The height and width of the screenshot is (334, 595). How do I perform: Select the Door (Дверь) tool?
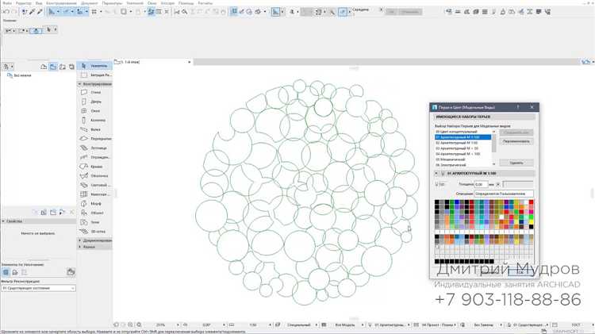(94, 102)
